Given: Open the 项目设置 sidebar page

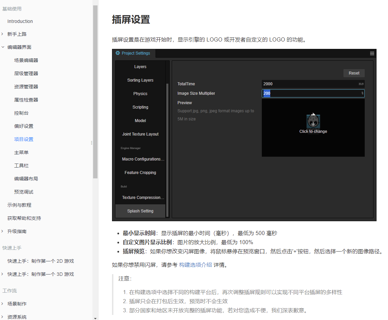Looking at the screenshot, I should pyautogui.click(x=24, y=139).
